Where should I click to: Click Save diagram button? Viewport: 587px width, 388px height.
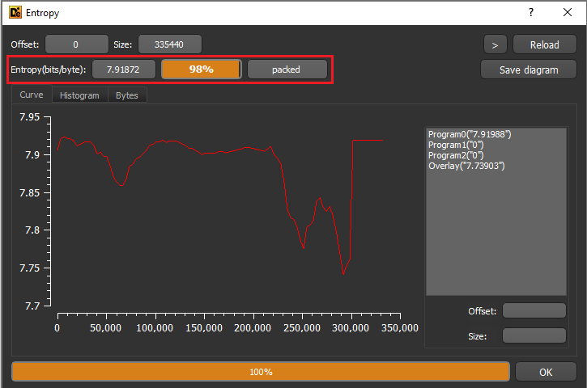pos(528,70)
